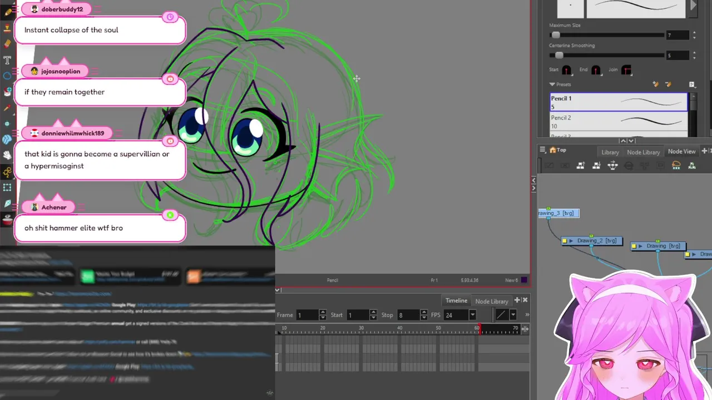Choose the Start line tip style
The image size is (712, 400).
click(566, 70)
